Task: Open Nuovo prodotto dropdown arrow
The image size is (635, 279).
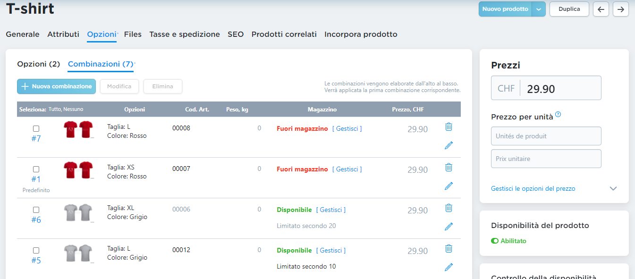Action: click(539, 9)
